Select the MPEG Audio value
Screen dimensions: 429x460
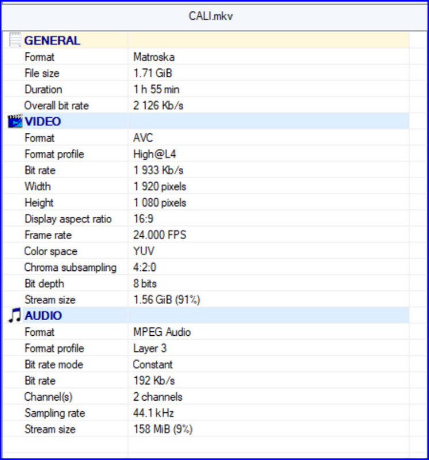(x=162, y=332)
